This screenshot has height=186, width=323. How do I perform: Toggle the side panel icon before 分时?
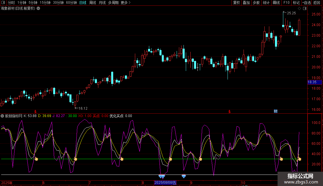pyautogui.click(x=3, y=3)
